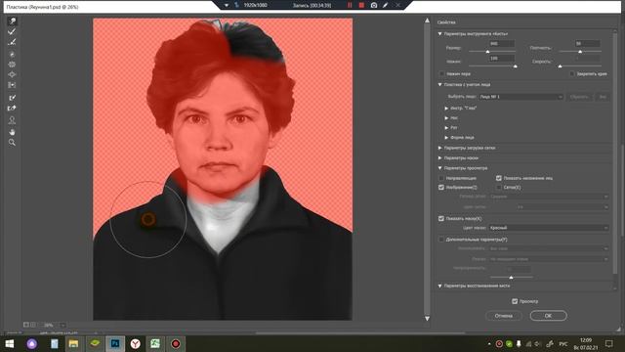Enable the Закрепить края checkbox
Image resolution: width=625 pixels, height=352 pixels.
(x=572, y=74)
